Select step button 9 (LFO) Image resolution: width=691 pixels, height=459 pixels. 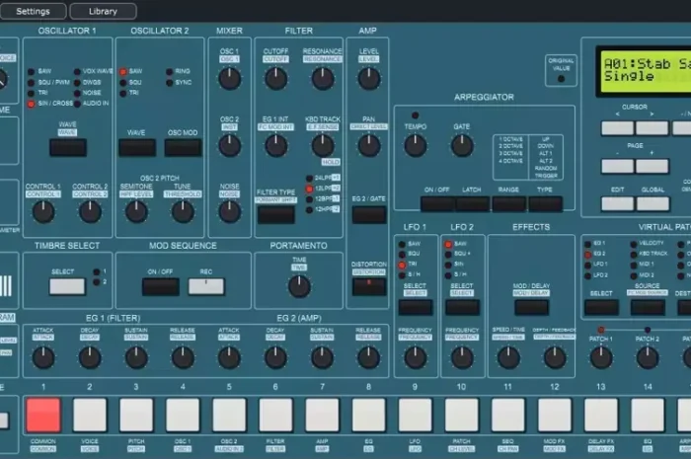tap(416, 415)
